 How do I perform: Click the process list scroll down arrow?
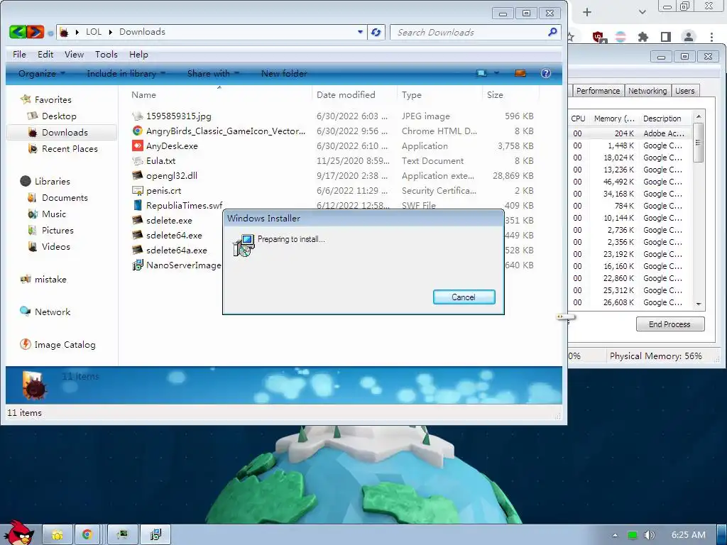(699, 304)
